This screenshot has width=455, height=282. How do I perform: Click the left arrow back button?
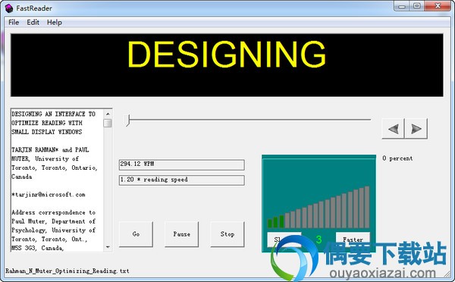point(393,129)
